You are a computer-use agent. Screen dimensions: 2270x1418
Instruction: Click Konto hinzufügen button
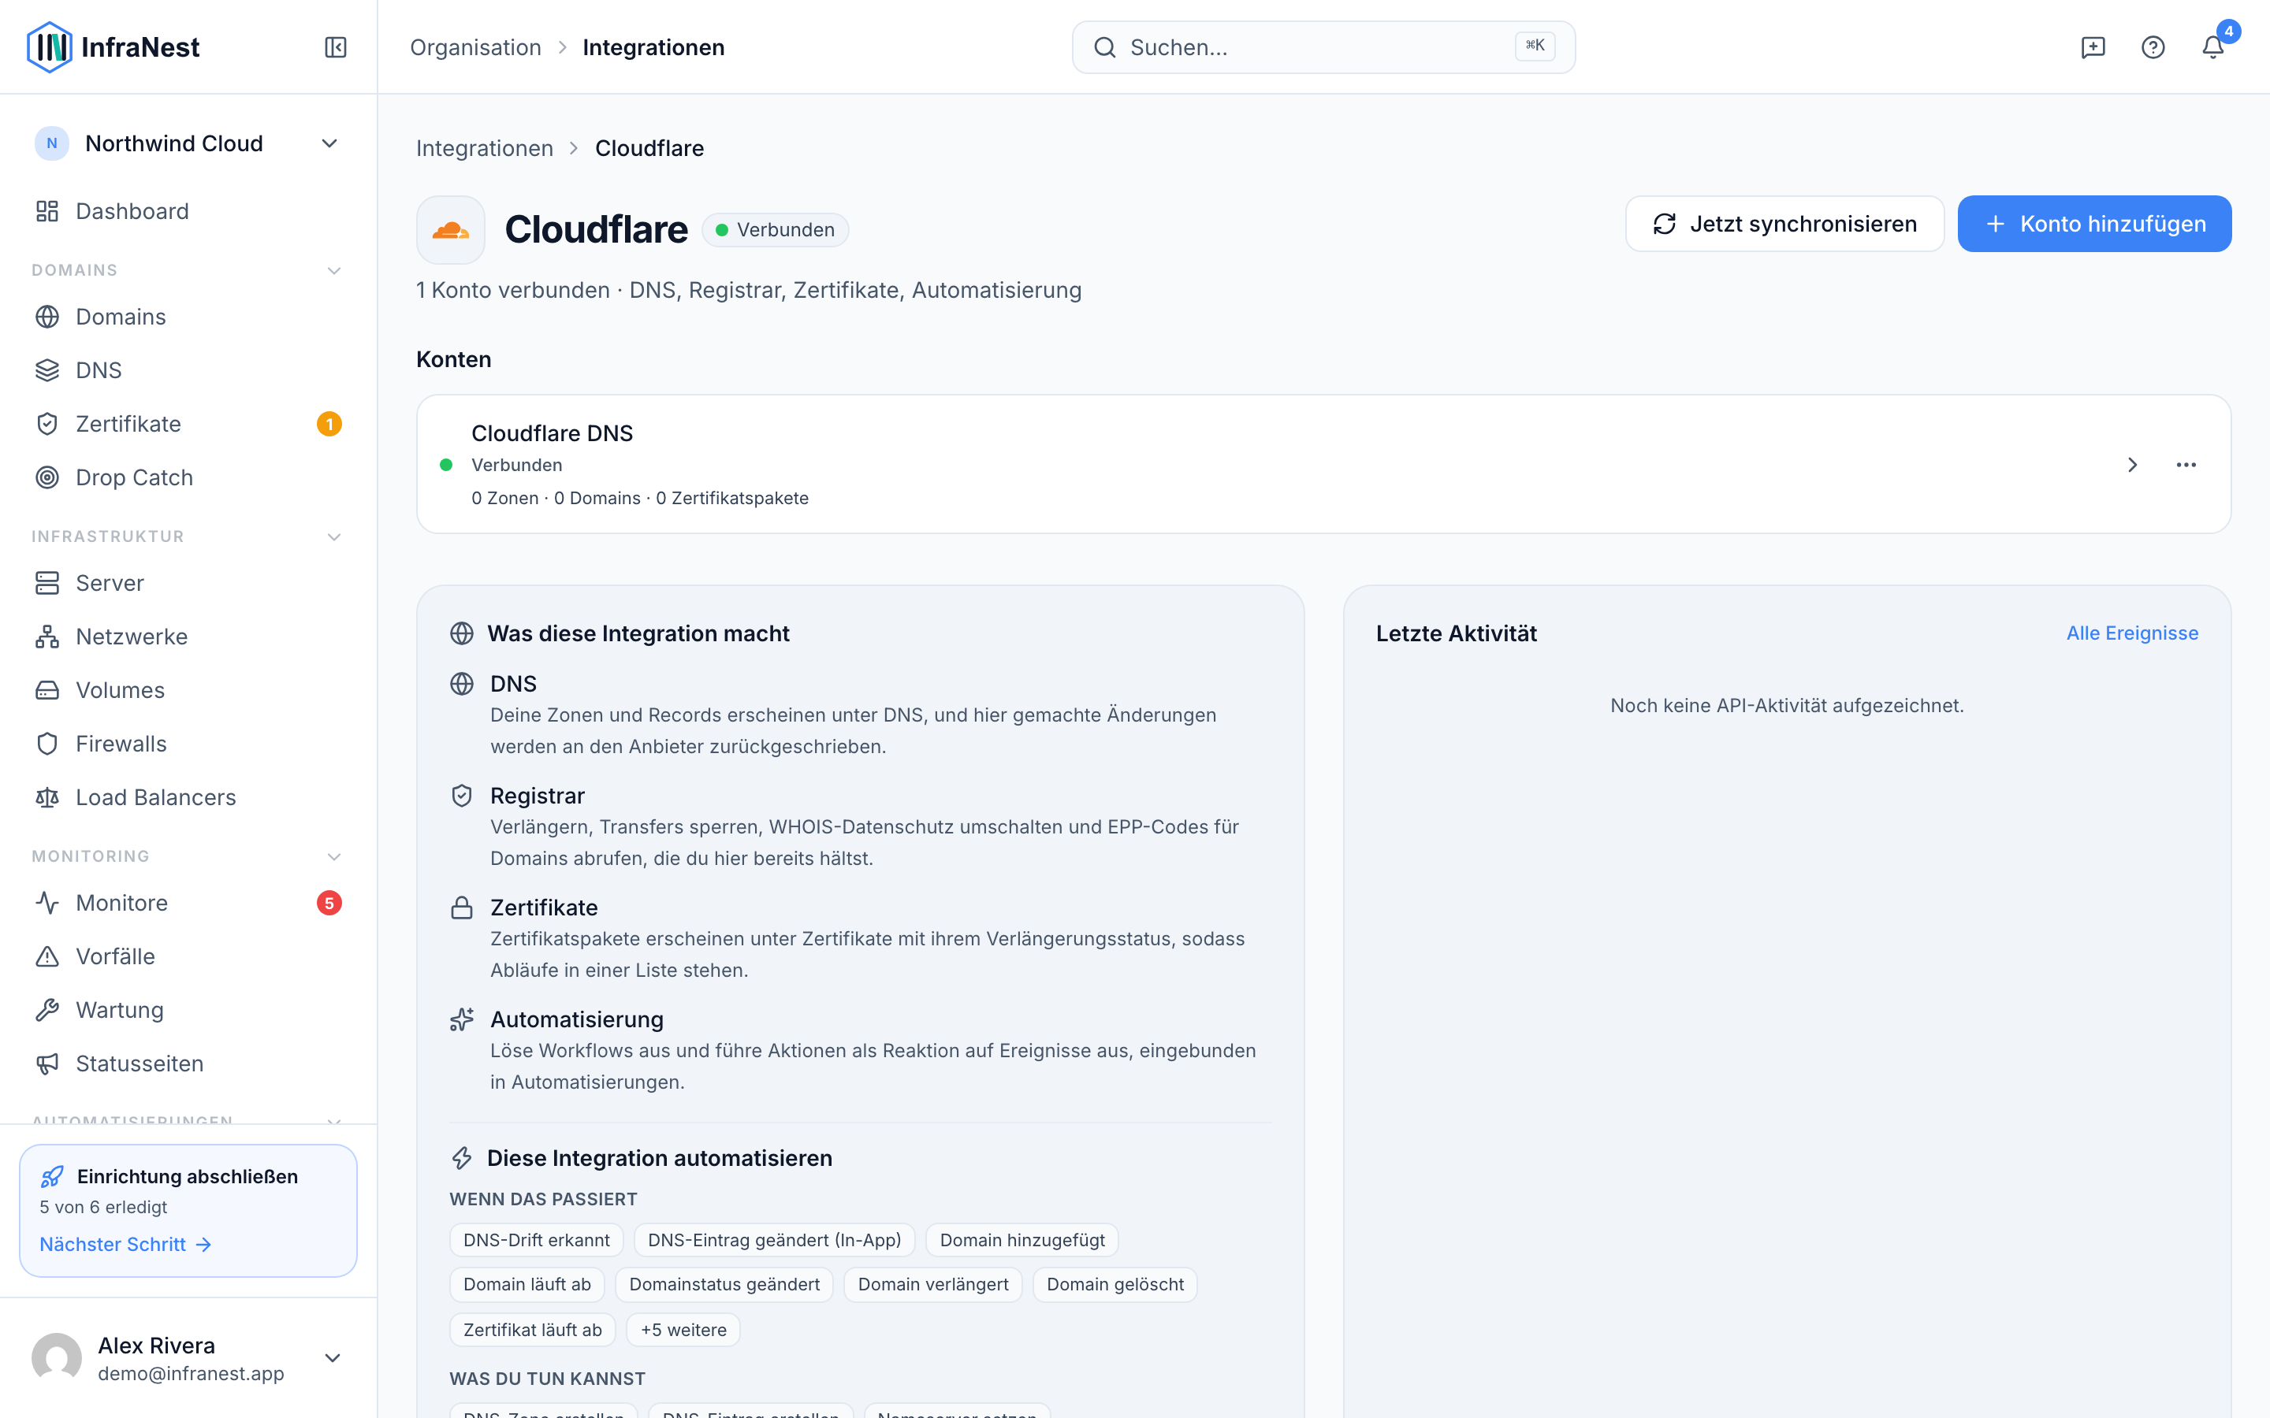click(x=2093, y=225)
